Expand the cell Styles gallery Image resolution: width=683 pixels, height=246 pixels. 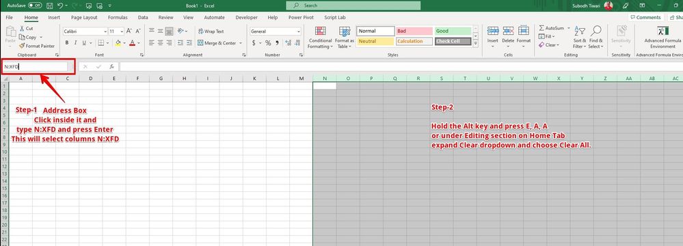tap(475, 44)
